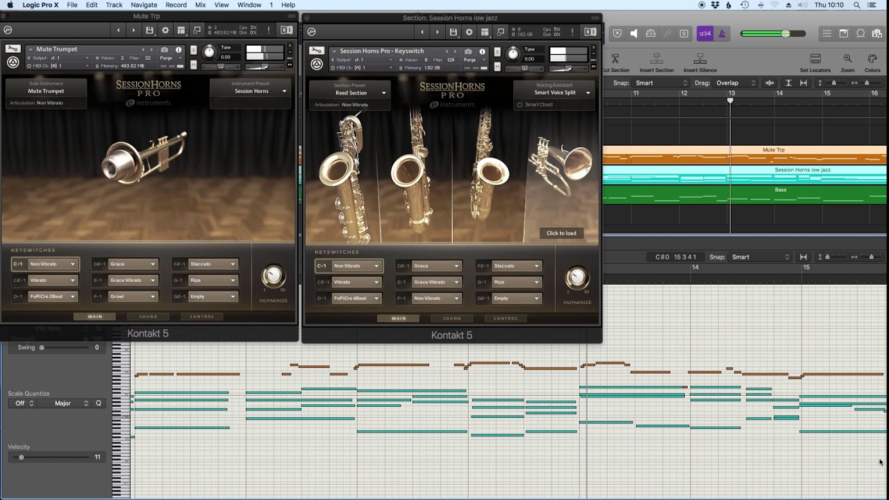
Task: Open Instrument Preset Session Horns dropdown
Action: [251, 91]
